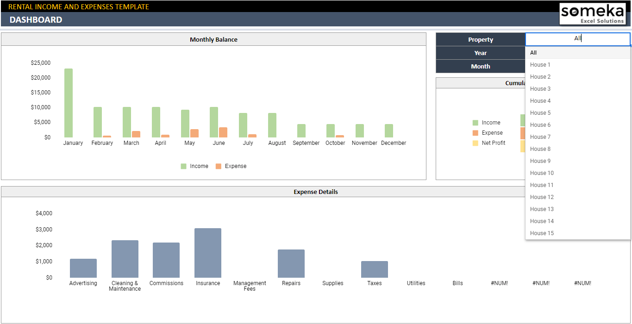Click the June expense bar

click(223, 132)
